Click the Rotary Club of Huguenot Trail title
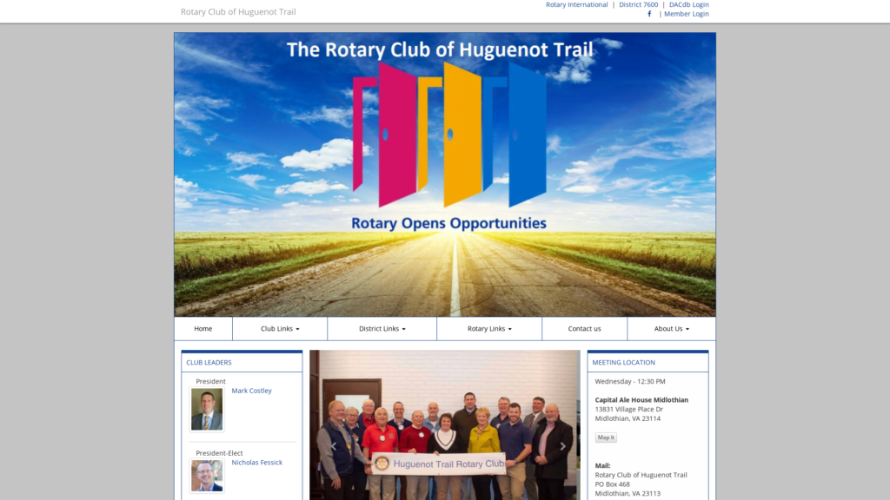This screenshot has height=500, width=890. (x=238, y=11)
